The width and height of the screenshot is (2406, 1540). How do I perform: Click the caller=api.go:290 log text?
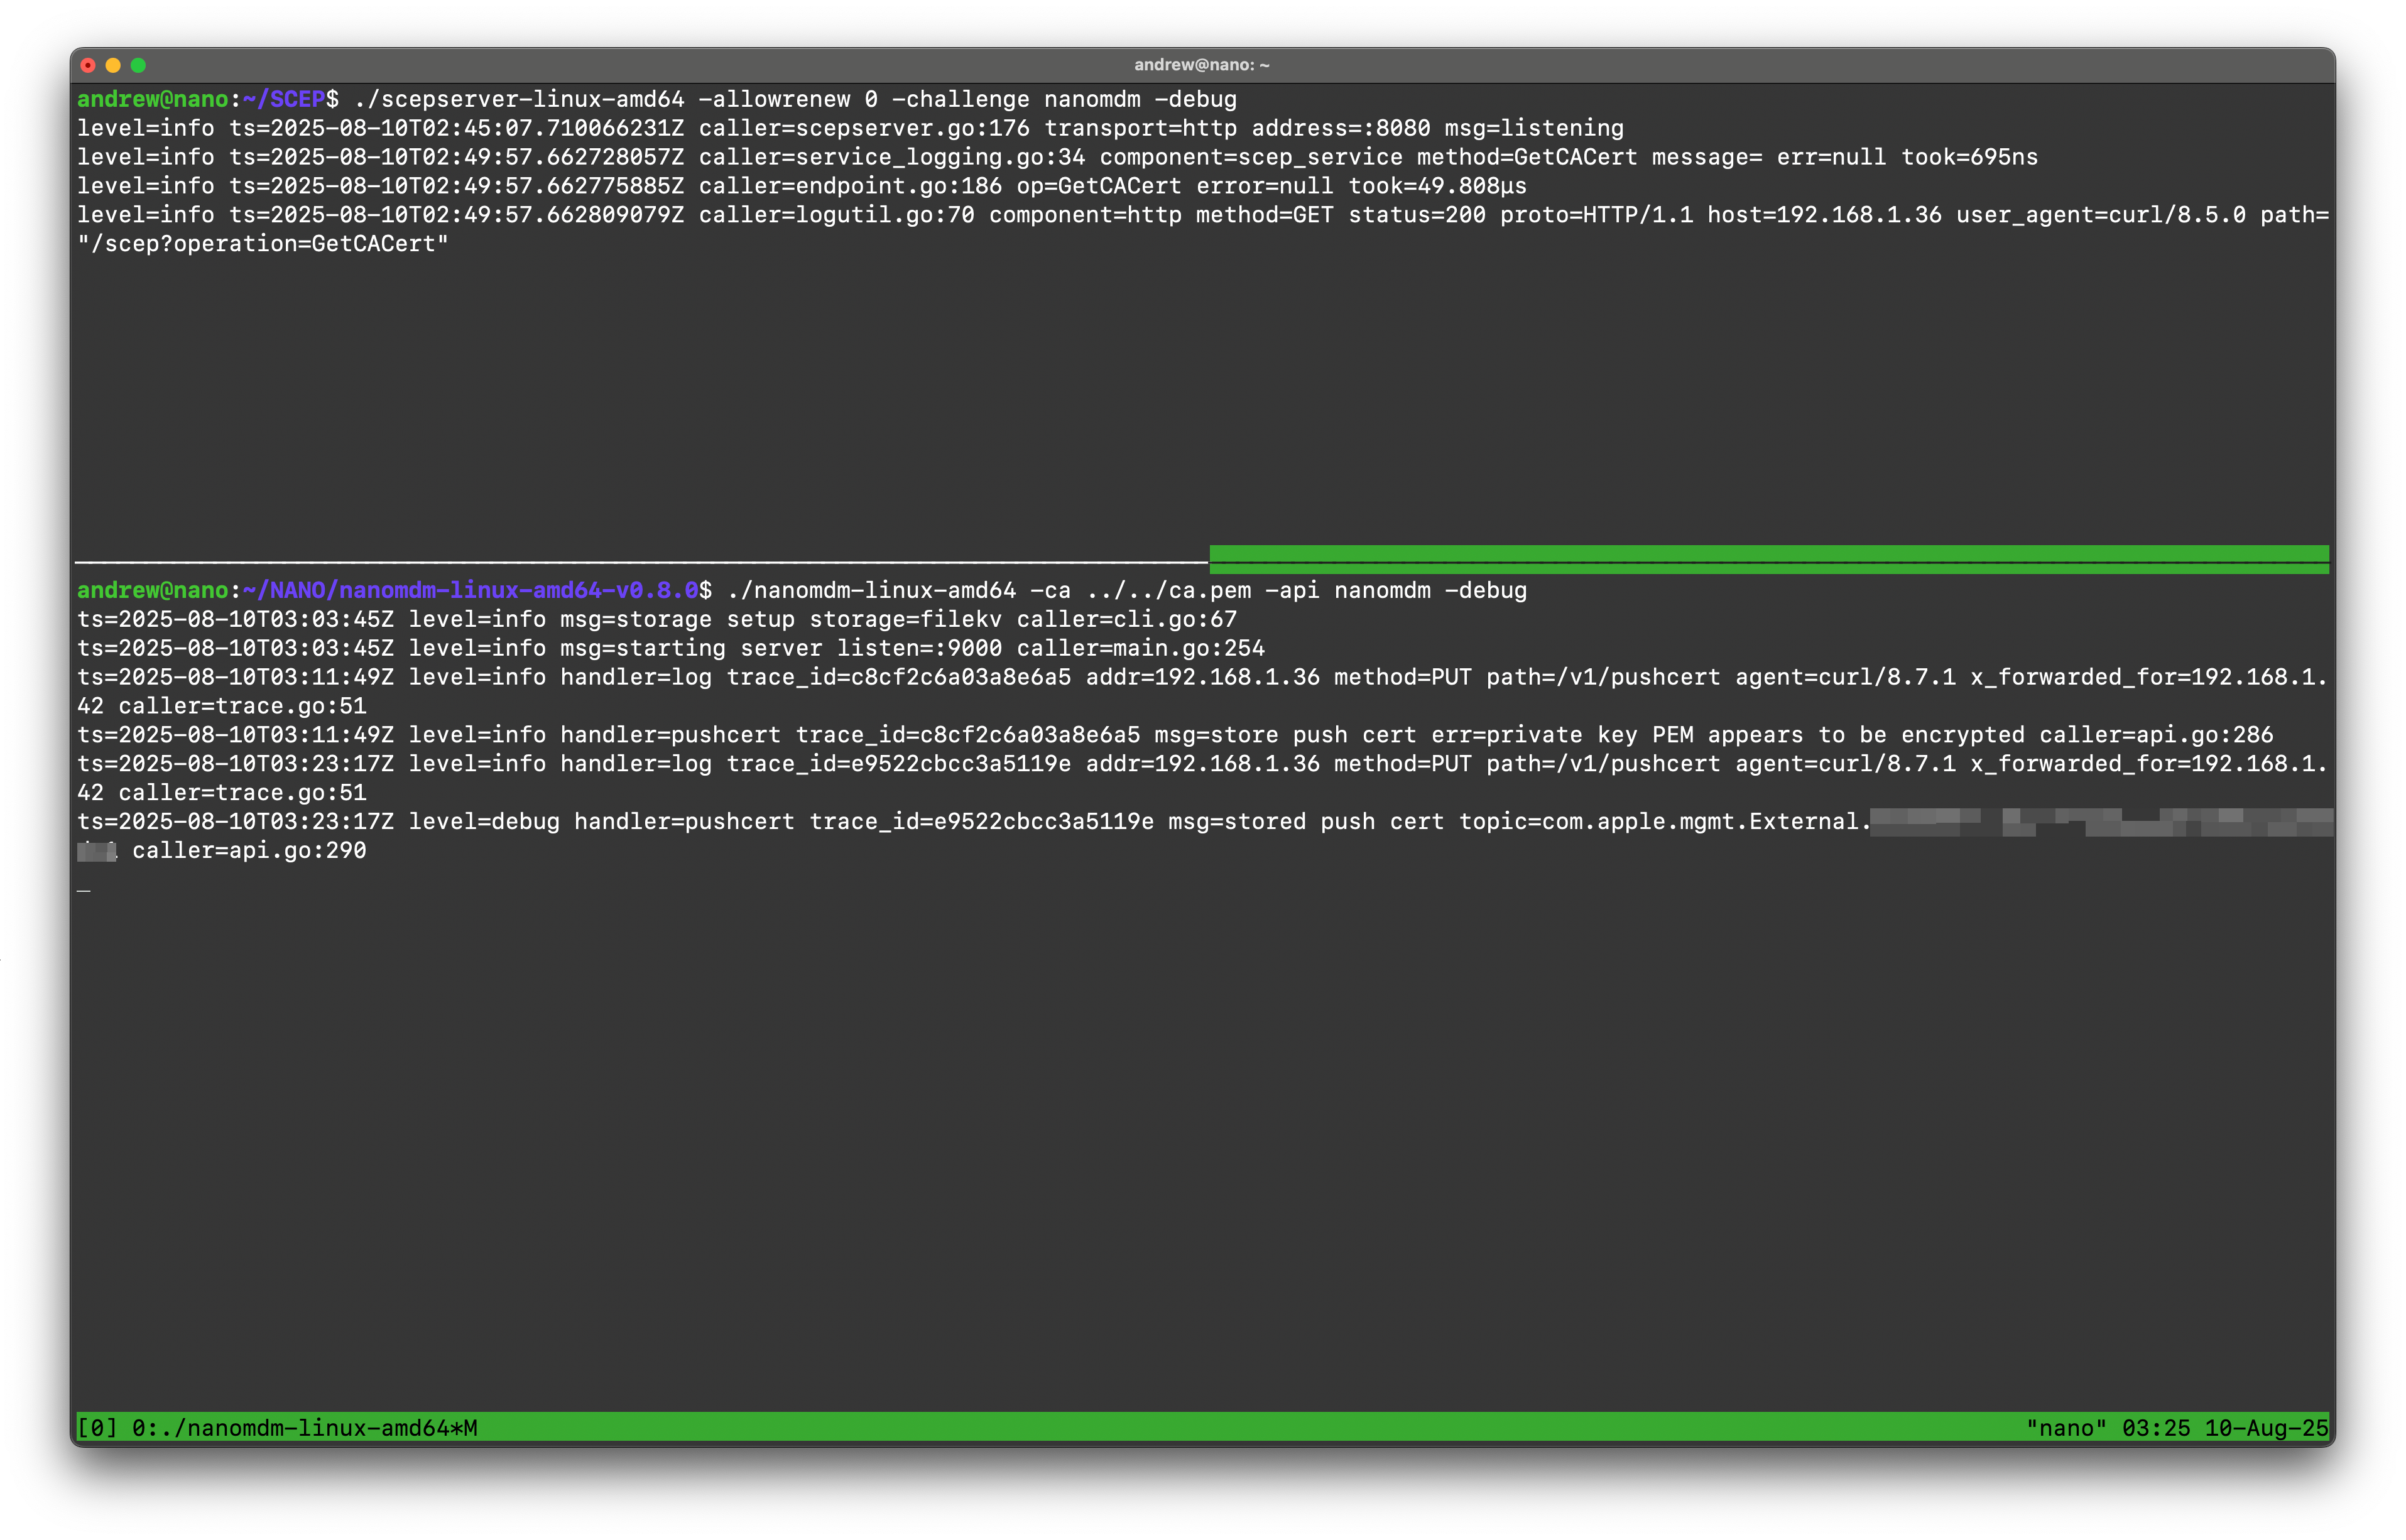[x=249, y=851]
